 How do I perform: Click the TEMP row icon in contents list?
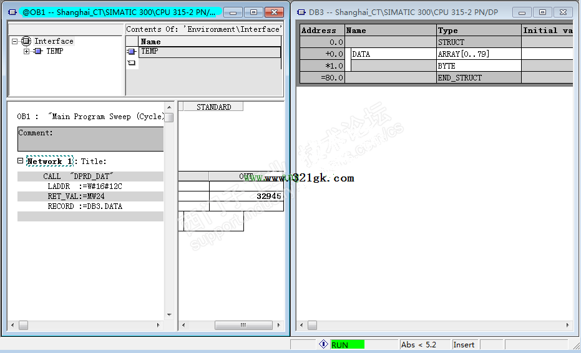coord(132,52)
